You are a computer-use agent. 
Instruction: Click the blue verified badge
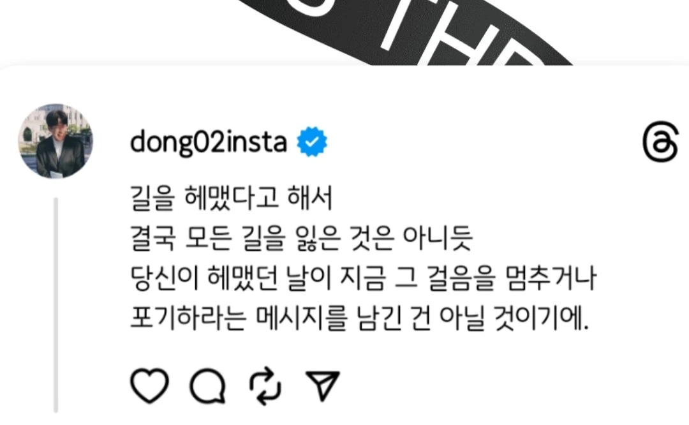tap(312, 142)
